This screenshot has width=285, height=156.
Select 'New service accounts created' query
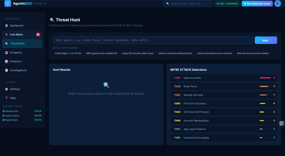253,53
